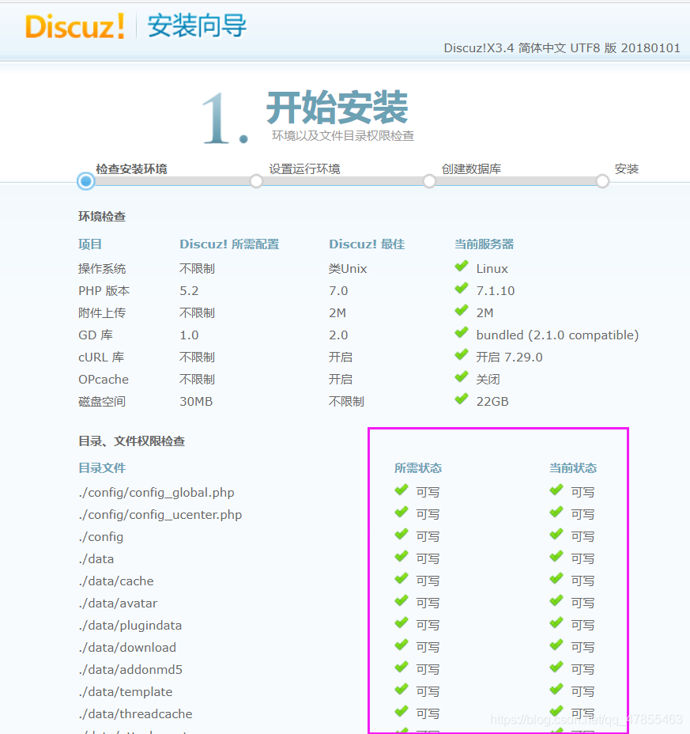690x734 pixels.
Task: Click 所需状态 checkmark for ./data/cache
Action: coord(402,579)
